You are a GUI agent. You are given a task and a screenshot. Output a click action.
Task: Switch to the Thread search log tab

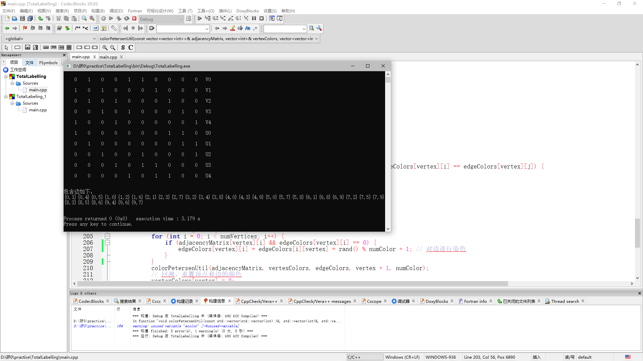tap(565, 301)
